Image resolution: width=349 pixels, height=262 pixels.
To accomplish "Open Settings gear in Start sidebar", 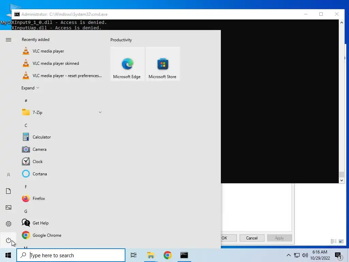I will pyautogui.click(x=8, y=224).
